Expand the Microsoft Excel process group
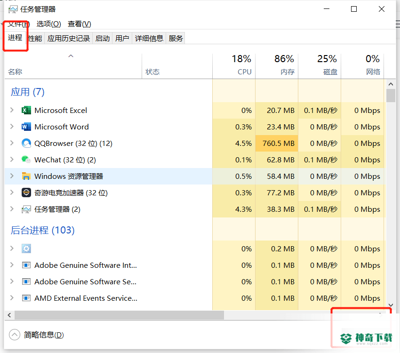Screen dimensions: 400x353 12,110
